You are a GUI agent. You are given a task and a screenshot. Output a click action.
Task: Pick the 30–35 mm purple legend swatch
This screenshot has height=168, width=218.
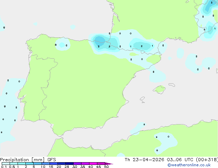click(77, 164)
